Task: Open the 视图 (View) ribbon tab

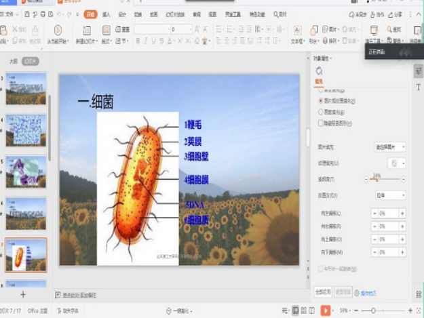Action: point(212,14)
